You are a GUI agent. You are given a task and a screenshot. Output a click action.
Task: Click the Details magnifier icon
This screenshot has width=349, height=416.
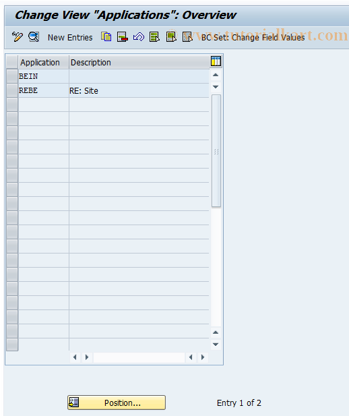[34, 37]
